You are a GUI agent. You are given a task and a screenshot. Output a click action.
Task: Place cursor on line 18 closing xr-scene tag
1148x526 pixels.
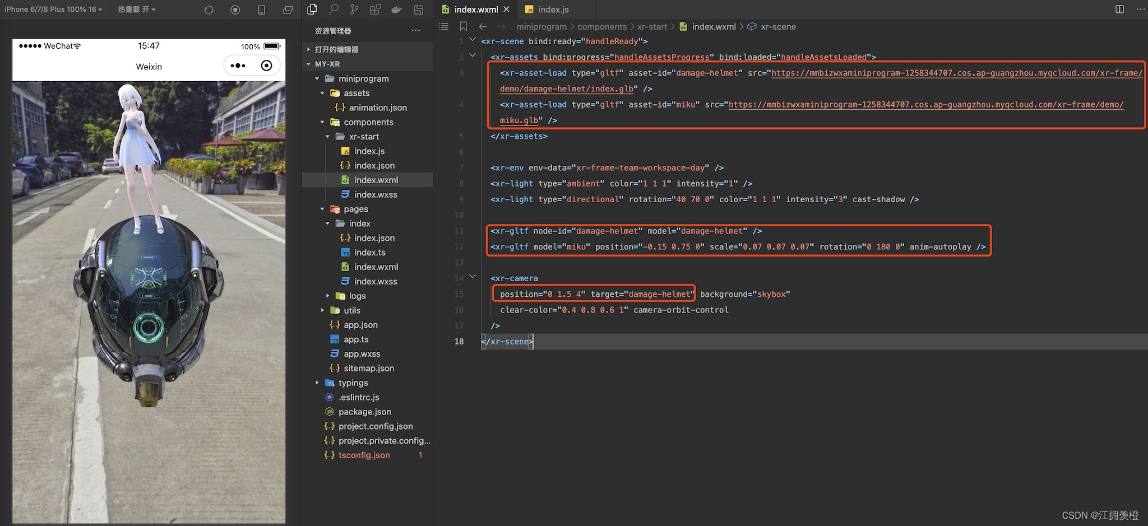506,341
